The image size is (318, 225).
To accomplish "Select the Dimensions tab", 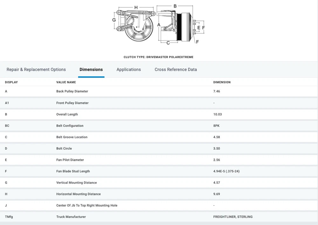I will click(x=91, y=70).
